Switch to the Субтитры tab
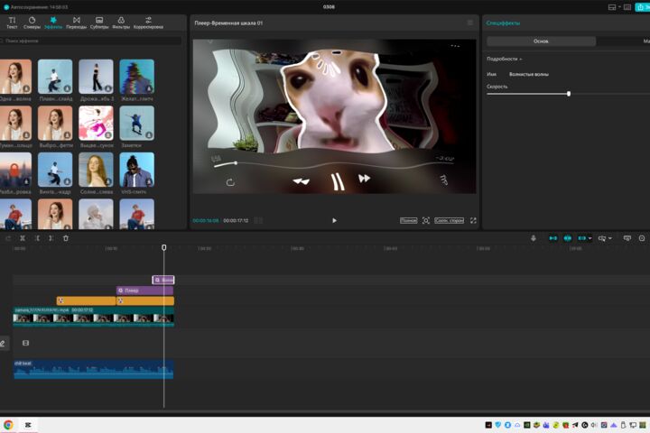 (99, 23)
